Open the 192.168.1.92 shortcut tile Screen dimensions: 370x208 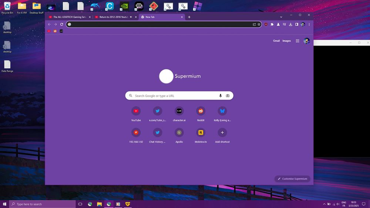136,135
